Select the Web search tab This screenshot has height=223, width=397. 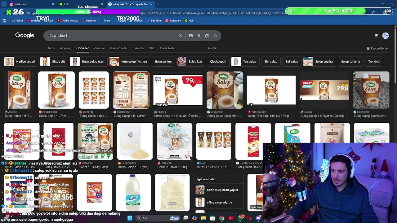click(152, 48)
